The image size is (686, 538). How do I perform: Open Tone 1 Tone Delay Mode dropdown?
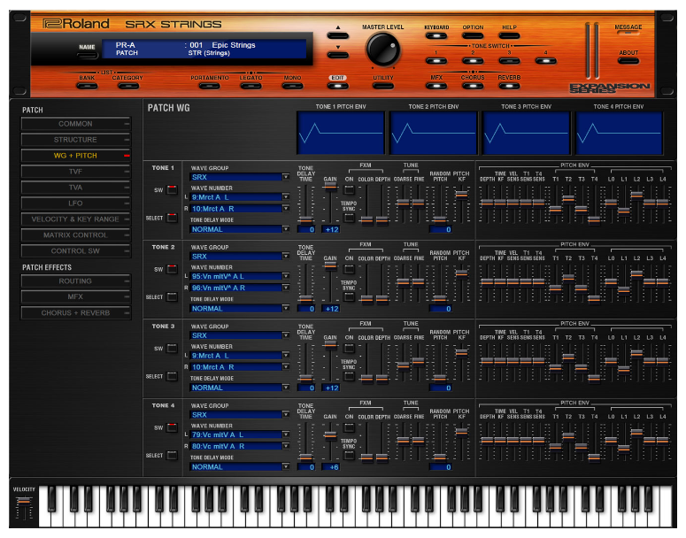[240, 229]
